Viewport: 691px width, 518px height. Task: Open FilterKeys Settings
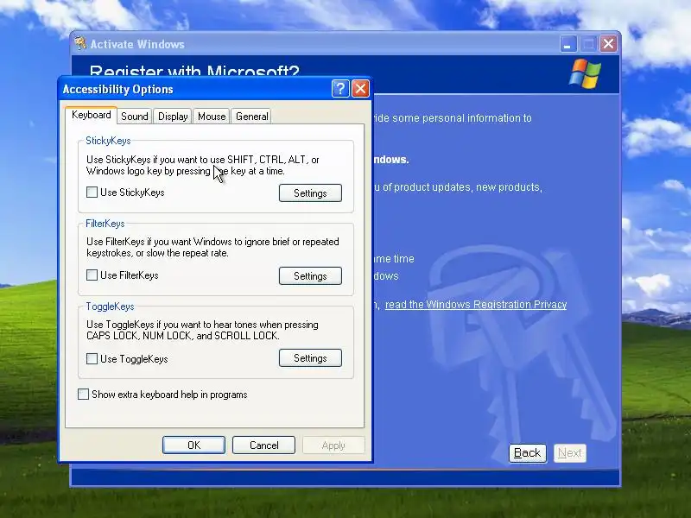click(x=310, y=275)
